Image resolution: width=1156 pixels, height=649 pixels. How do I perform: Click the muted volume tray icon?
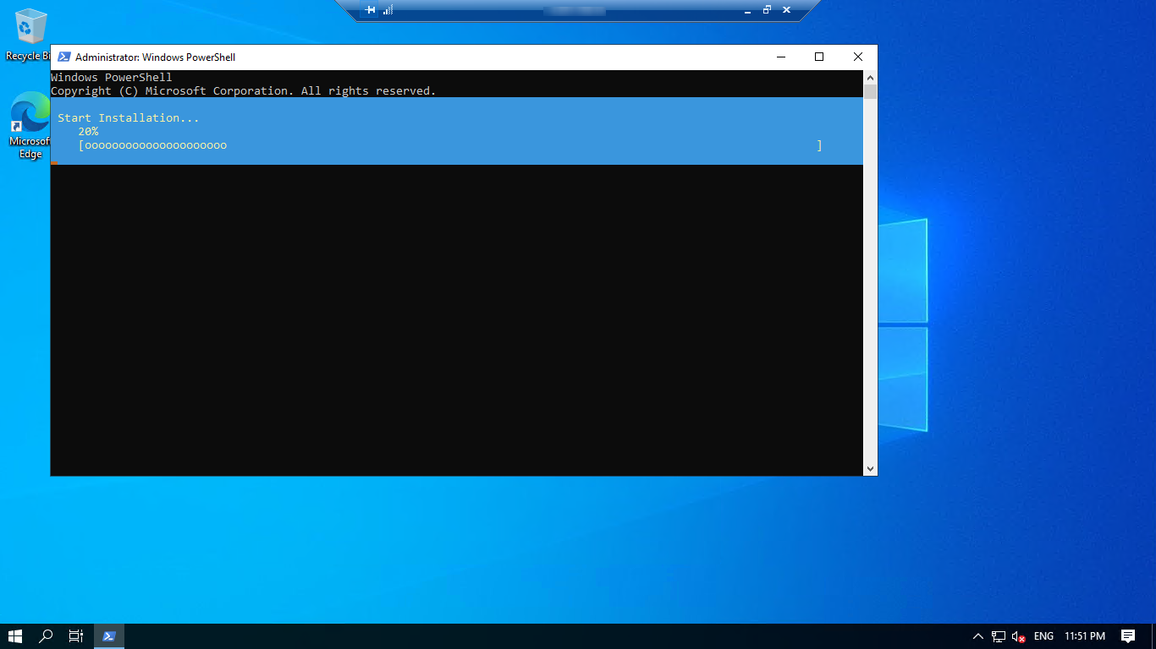(x=1019, y=636)
